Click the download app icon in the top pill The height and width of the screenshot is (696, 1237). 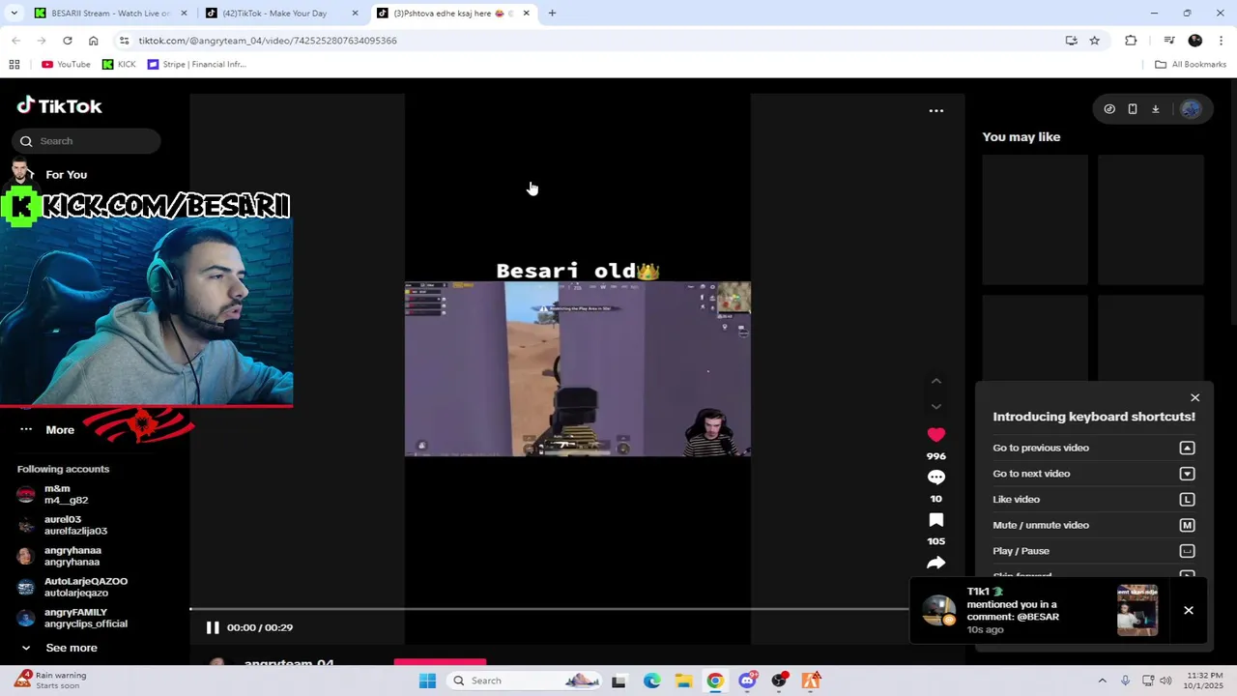point(1155,109)
